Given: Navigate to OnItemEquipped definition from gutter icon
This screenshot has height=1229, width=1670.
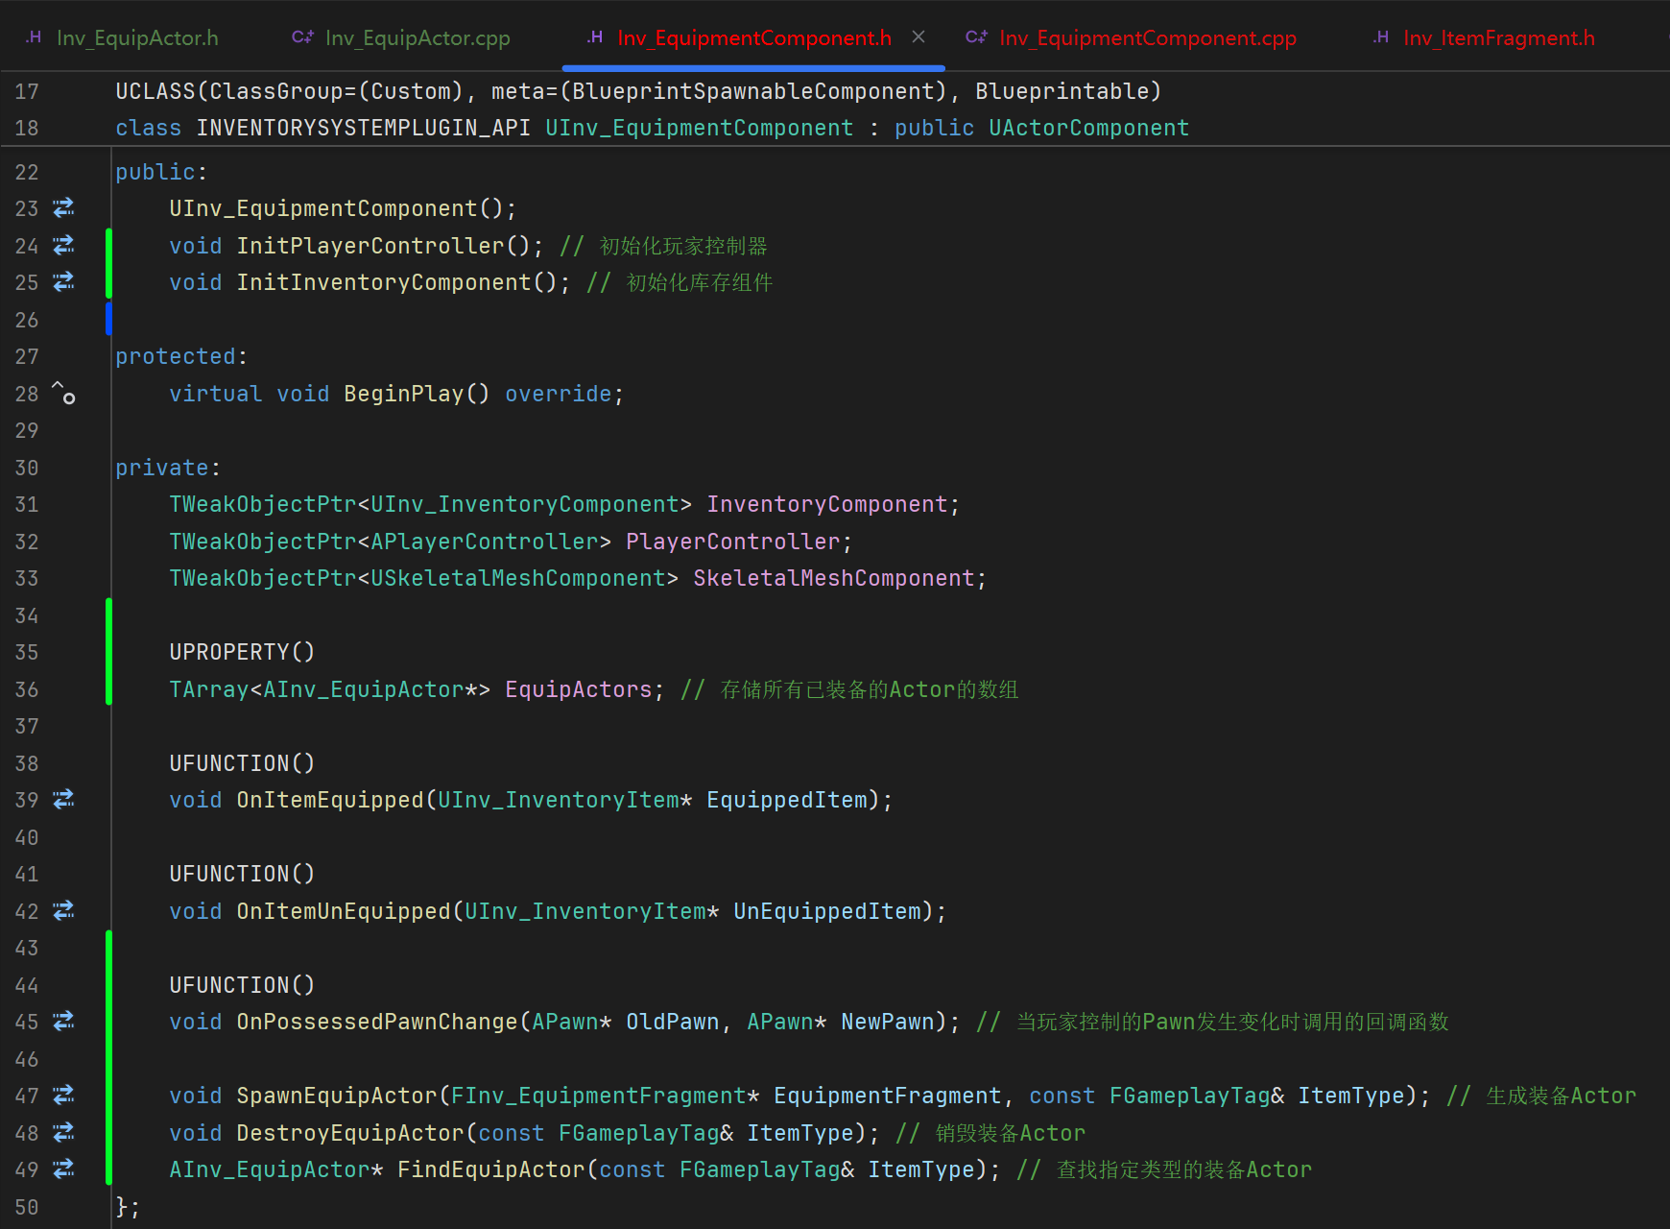Looking at the screenshot, I should pyautogui.click(x=63, y=799).
